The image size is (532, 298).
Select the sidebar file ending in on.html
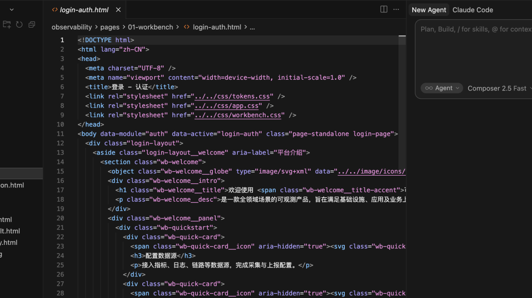point(12,185)
